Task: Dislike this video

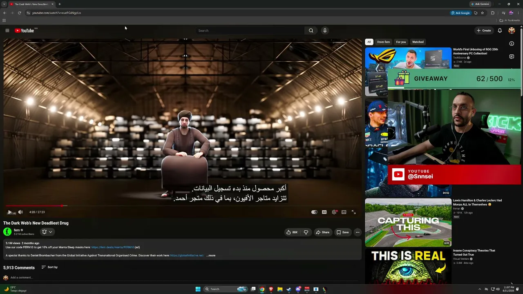Action: (x=306, y=232)
